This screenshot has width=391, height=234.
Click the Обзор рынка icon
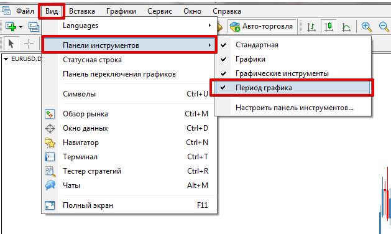point(50,114)
